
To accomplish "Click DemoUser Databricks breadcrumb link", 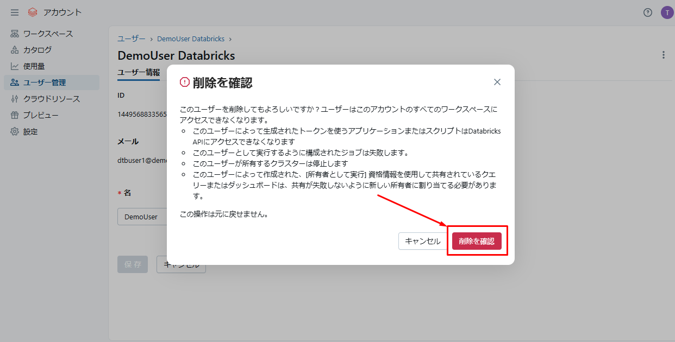I will tap(192, 39).
